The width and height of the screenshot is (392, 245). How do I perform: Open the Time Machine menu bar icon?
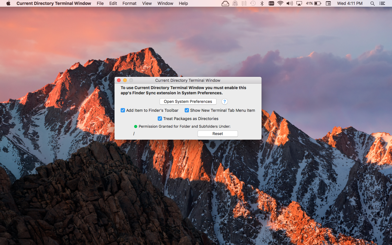coord(253,3)
